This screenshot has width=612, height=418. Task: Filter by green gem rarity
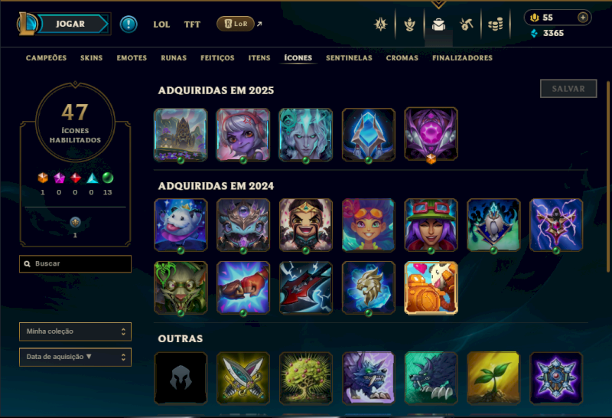pos(108,178)
